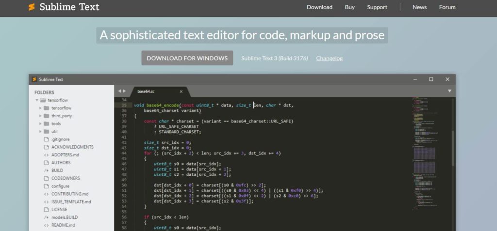This screenshot has width=497, height=231.
Task: Click the BUILD file icon
Action: pyautogui.click(x=46, y=170)
